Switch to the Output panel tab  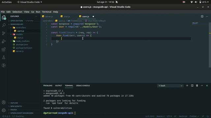pos(58,86)
